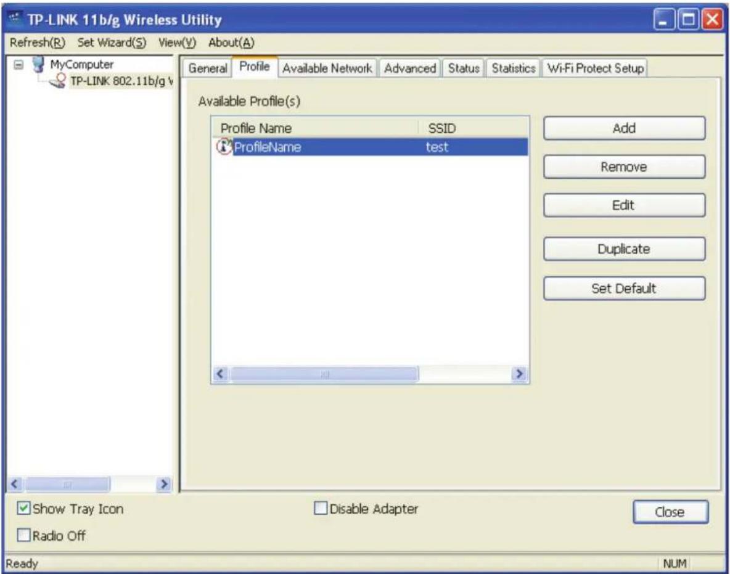Open the Refresh(R) menu

(x=38, y=43)
